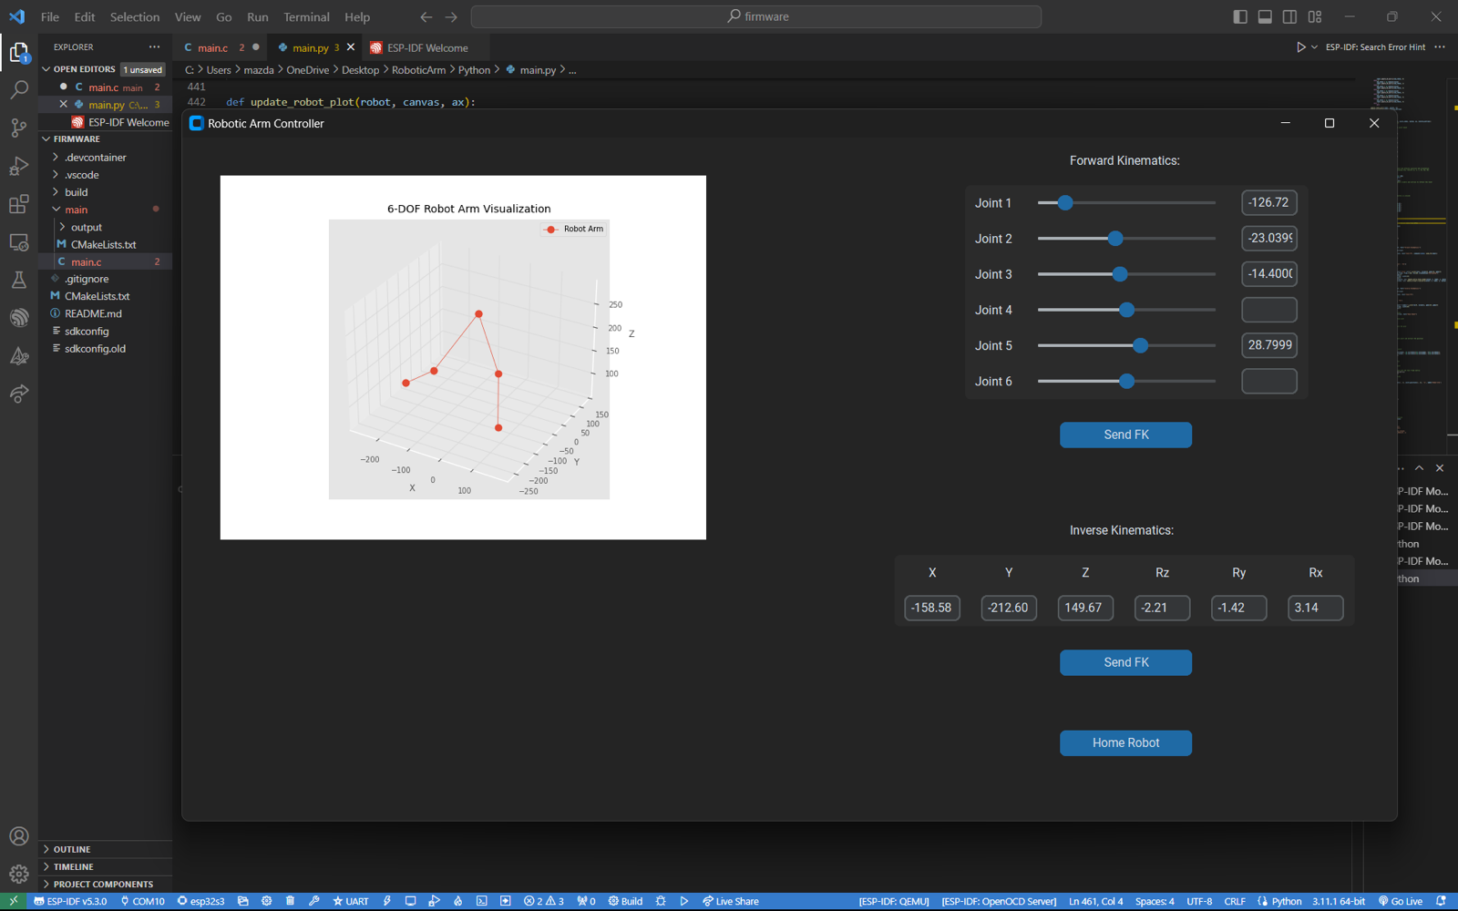Toggle the primary side bar layout icon

1240,16
